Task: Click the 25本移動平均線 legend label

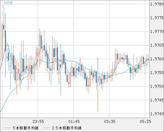Action: pyautogui.click(x=67, y=128)
